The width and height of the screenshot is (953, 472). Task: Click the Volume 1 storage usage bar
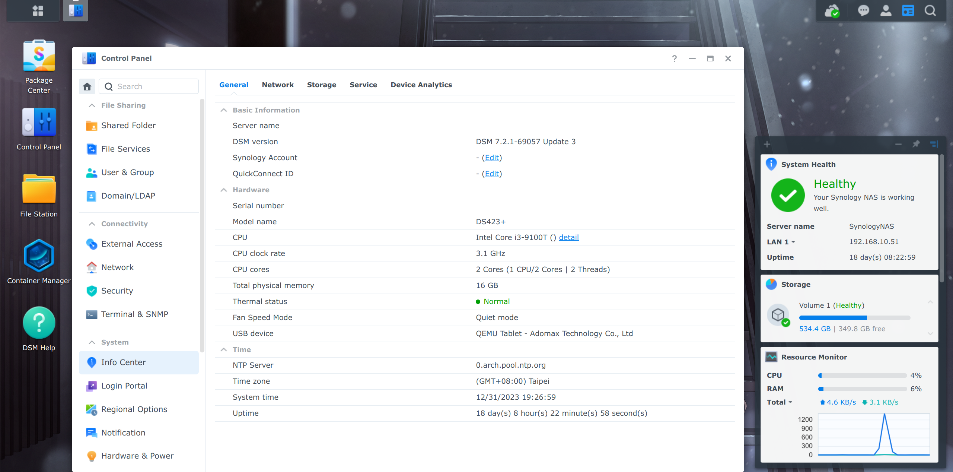coord(854,318)
